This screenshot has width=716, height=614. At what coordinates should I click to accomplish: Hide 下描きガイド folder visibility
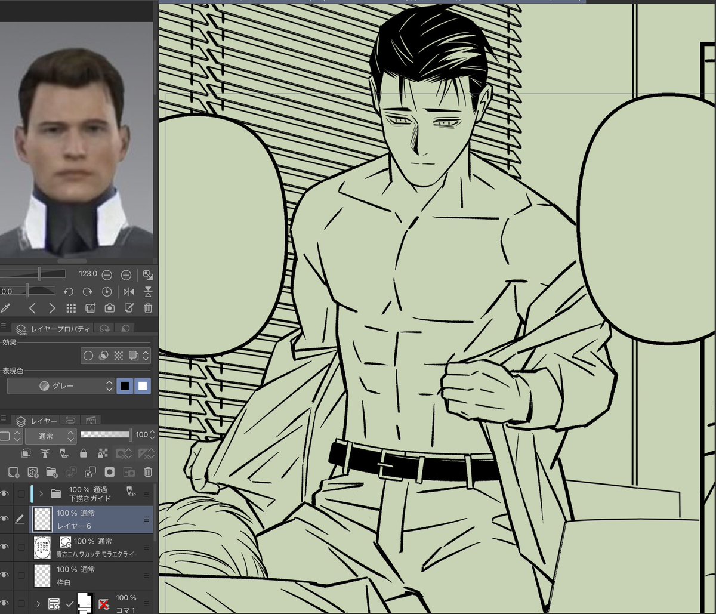tap(5, 493)
